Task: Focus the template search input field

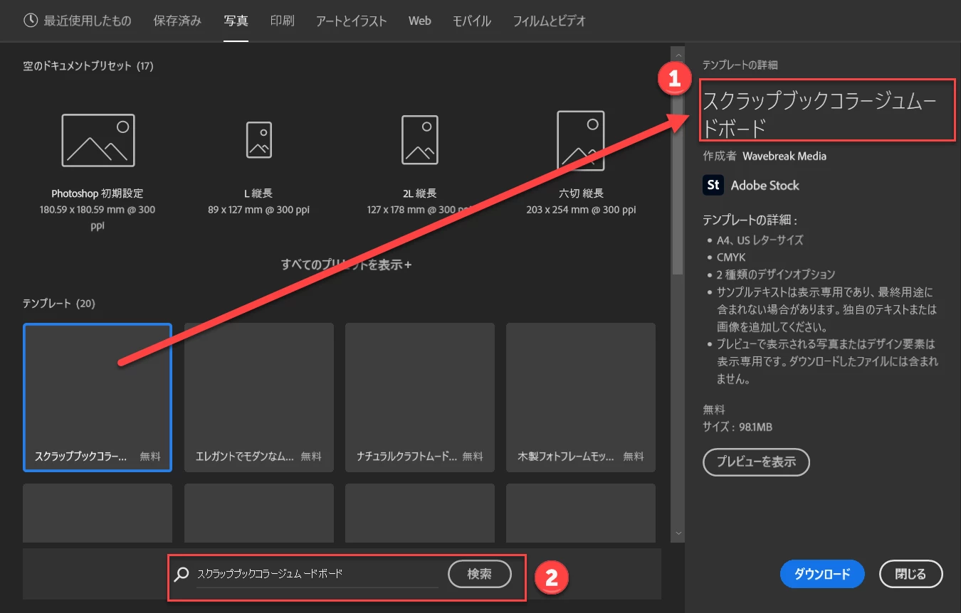Action: 317,574
